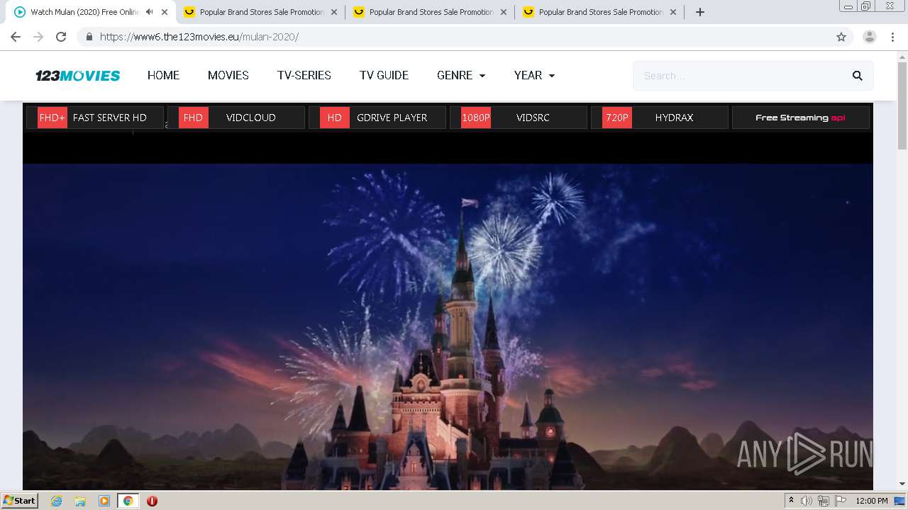
Task: Show hidden tray icons arrow
Action: coord(791,501)
